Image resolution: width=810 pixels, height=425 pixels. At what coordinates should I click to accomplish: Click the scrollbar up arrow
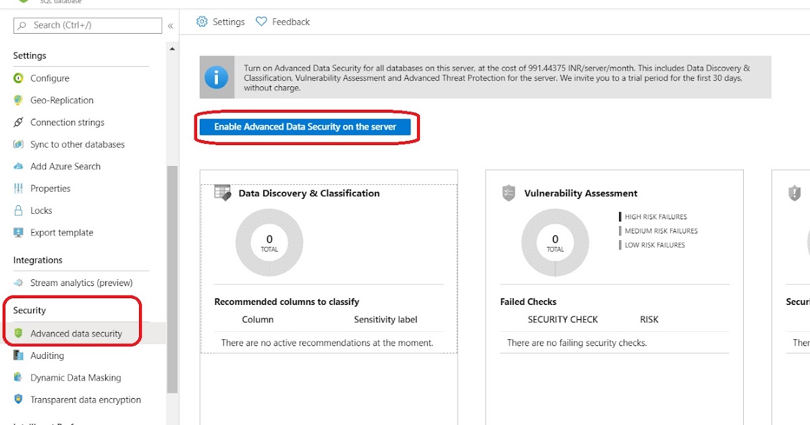click(x=172, y=50)
